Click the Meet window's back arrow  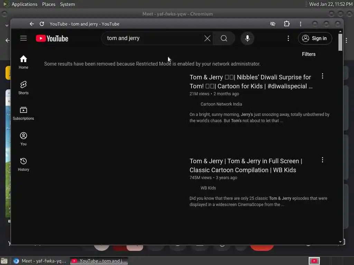click(8, 40)
